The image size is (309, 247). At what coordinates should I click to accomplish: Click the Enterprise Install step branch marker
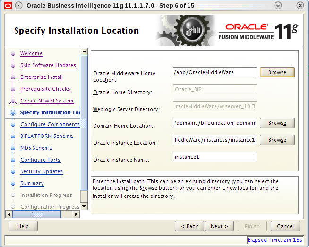(x=13, y=77)
